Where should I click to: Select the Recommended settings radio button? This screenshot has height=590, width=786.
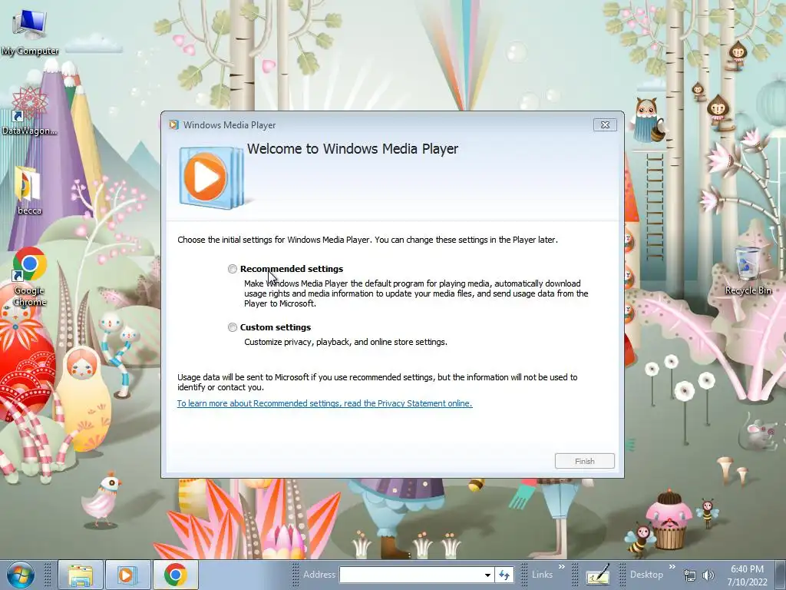[232, 269]
